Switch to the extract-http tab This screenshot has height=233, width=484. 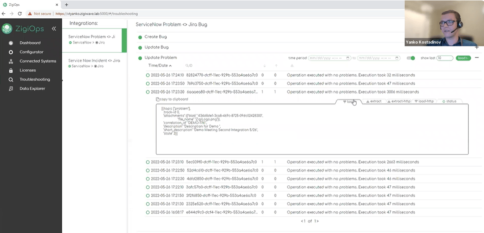[x=398, y=101]
